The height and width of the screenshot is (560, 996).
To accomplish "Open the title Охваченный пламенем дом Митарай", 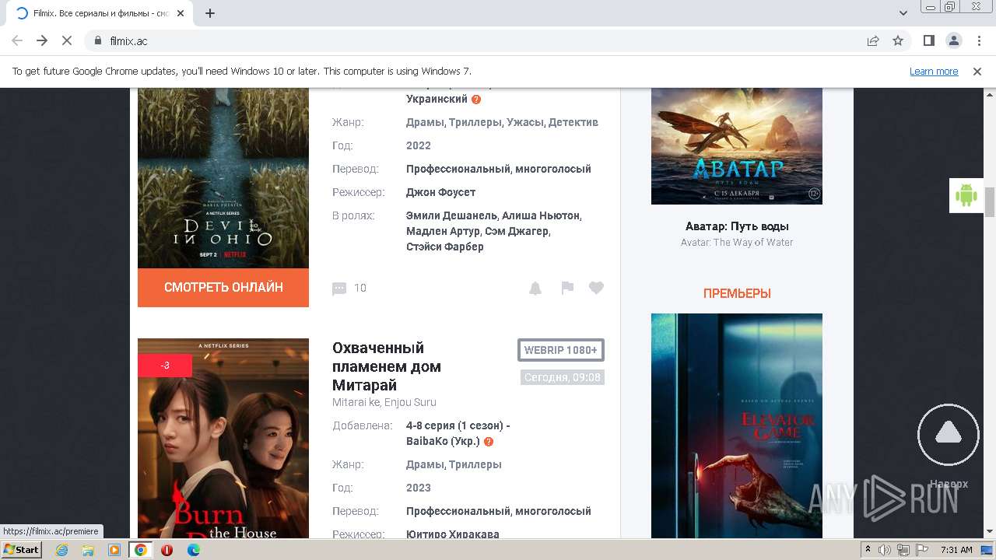I will (387, 366).
